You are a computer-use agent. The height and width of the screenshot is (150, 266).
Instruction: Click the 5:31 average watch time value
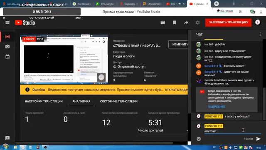coord(155,122)
